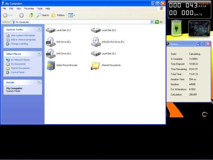The width and height of the screenshot is (213, 160).
Task: Click the Status window title bar icon
Action: point(168,44)
